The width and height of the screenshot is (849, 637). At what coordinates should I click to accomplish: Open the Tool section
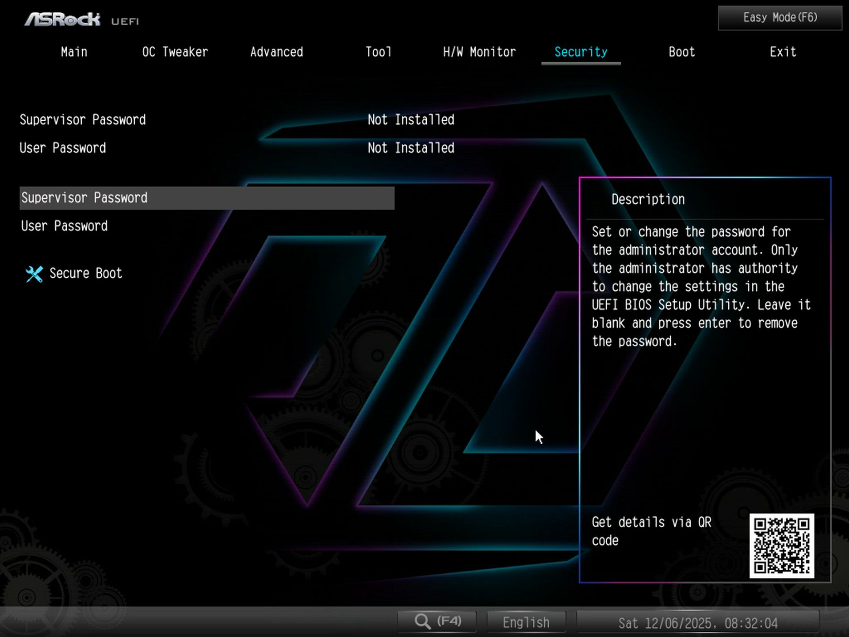pos(378,52)
